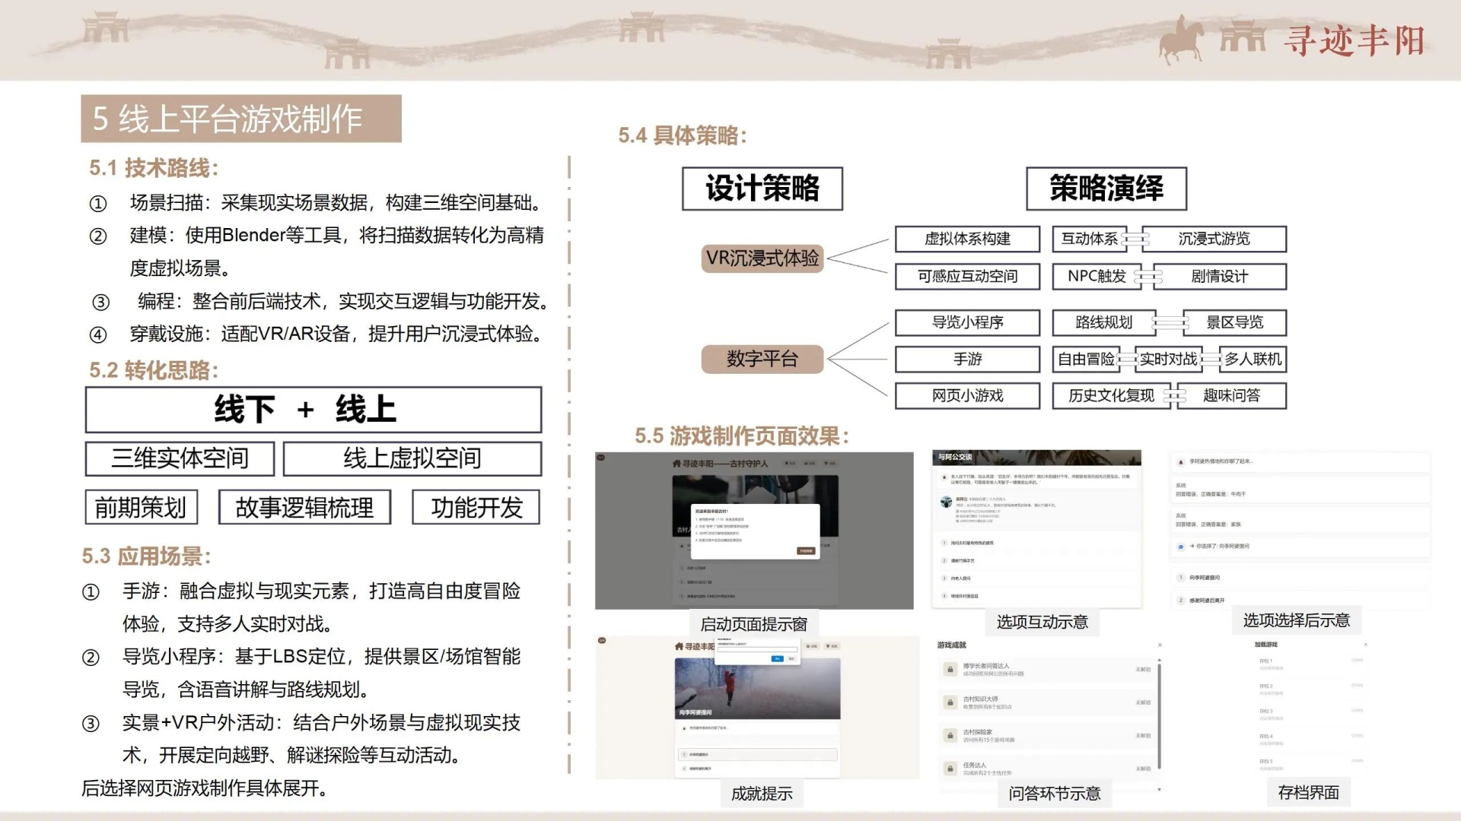Click the 线上虚拟空间 box
This screenshot has height=821, width=1461.
click(x=412, y=458)
